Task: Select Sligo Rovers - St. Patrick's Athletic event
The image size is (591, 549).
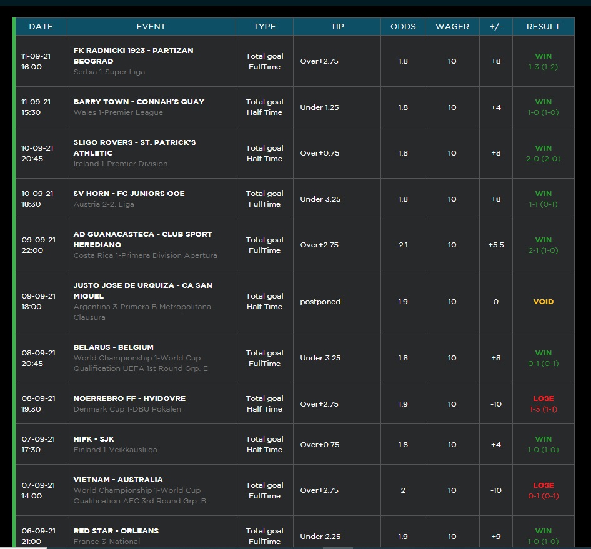Action: pyautogui.click(x=134, y=147)
